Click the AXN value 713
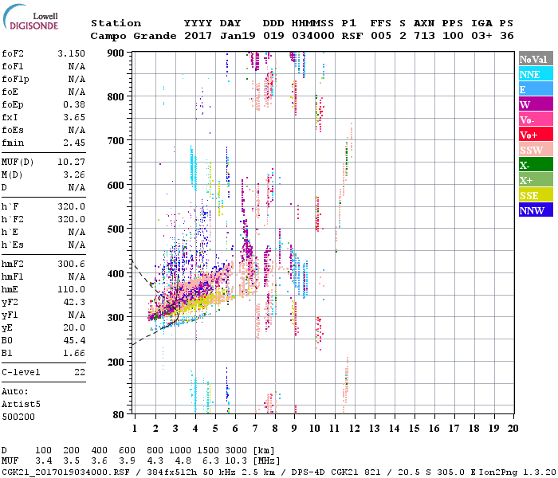 click(424, 36)
